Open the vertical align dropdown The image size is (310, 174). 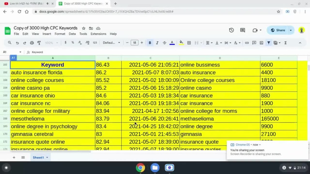point(218,43)
